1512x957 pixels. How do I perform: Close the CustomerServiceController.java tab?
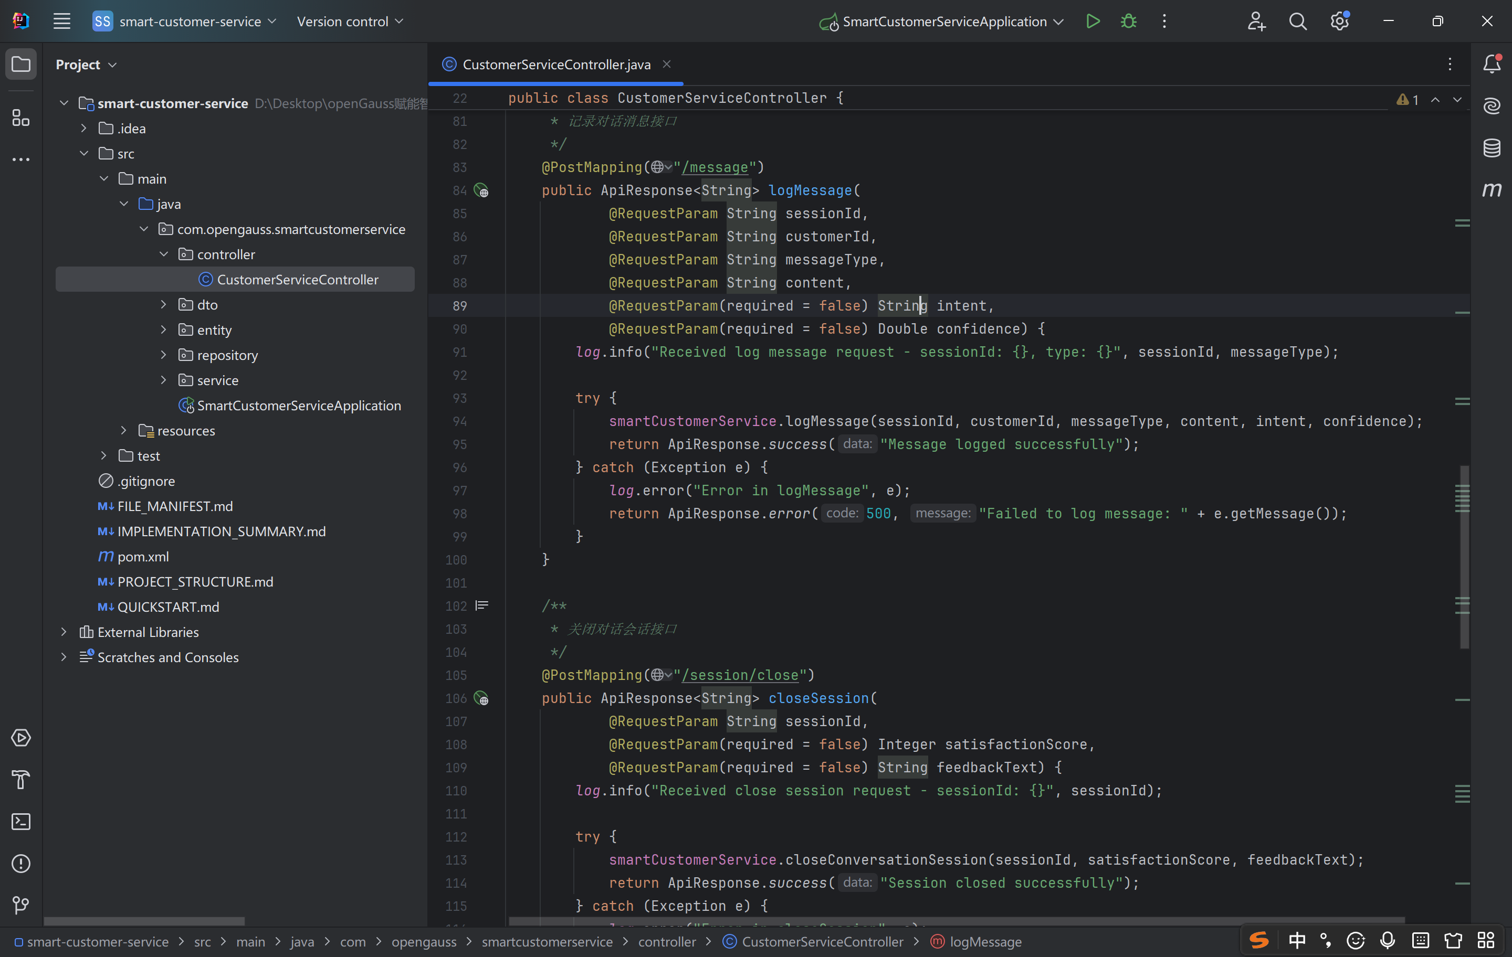[667, 64]
